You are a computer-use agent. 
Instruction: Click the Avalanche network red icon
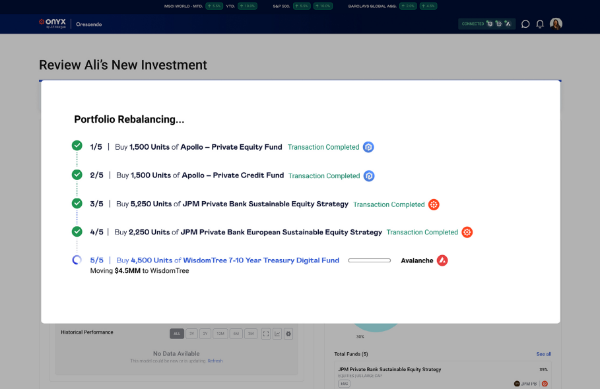442,260
